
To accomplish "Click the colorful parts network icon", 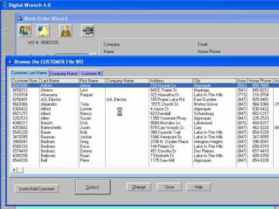I will tap(88, 30).
